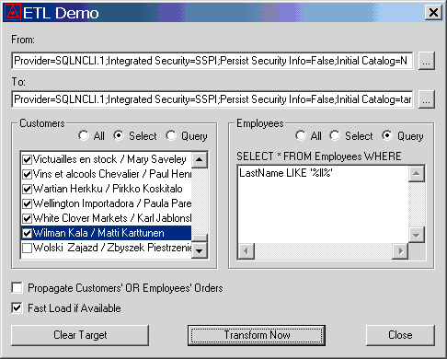Click into the Employees query text box
The image size is (447, 359).
pos(323,204)
